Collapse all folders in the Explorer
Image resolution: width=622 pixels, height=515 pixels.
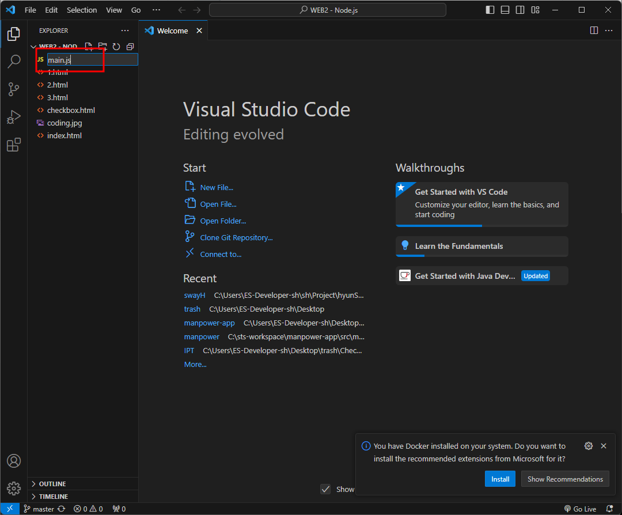tap(130, 47)
